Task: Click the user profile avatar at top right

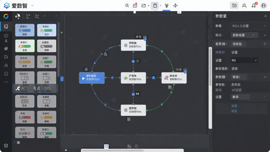Action: (263, 6)
